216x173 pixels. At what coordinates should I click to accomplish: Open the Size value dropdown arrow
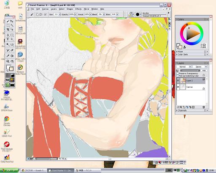coord(60,14)
